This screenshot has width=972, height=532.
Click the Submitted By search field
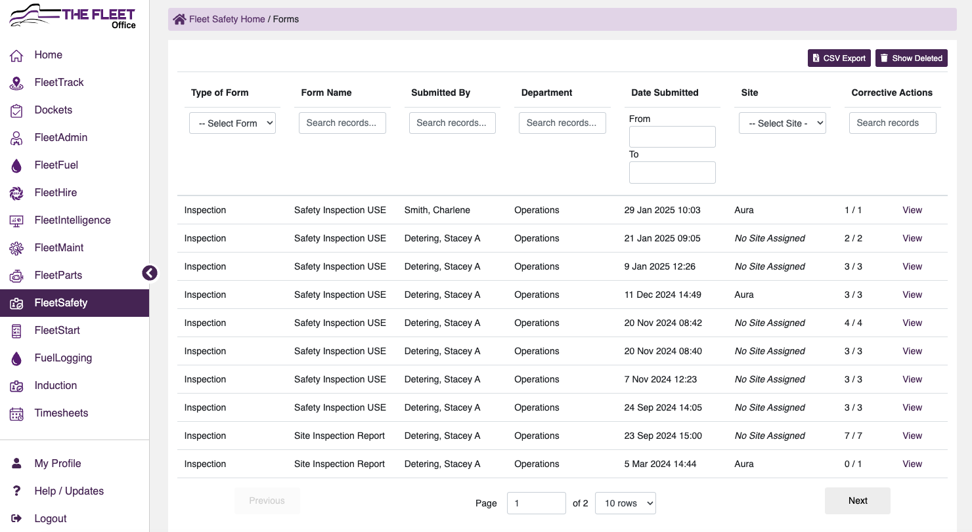click(x=453, y=123)
